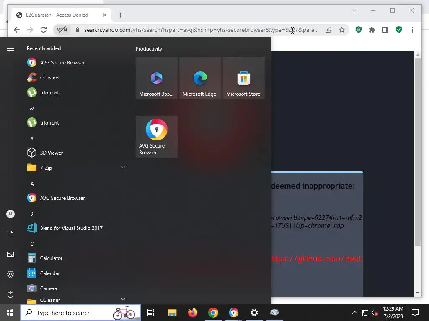This screenshot has width=429, height=321.
Task: Open a new browser tab
Action: tap(121, 15)
